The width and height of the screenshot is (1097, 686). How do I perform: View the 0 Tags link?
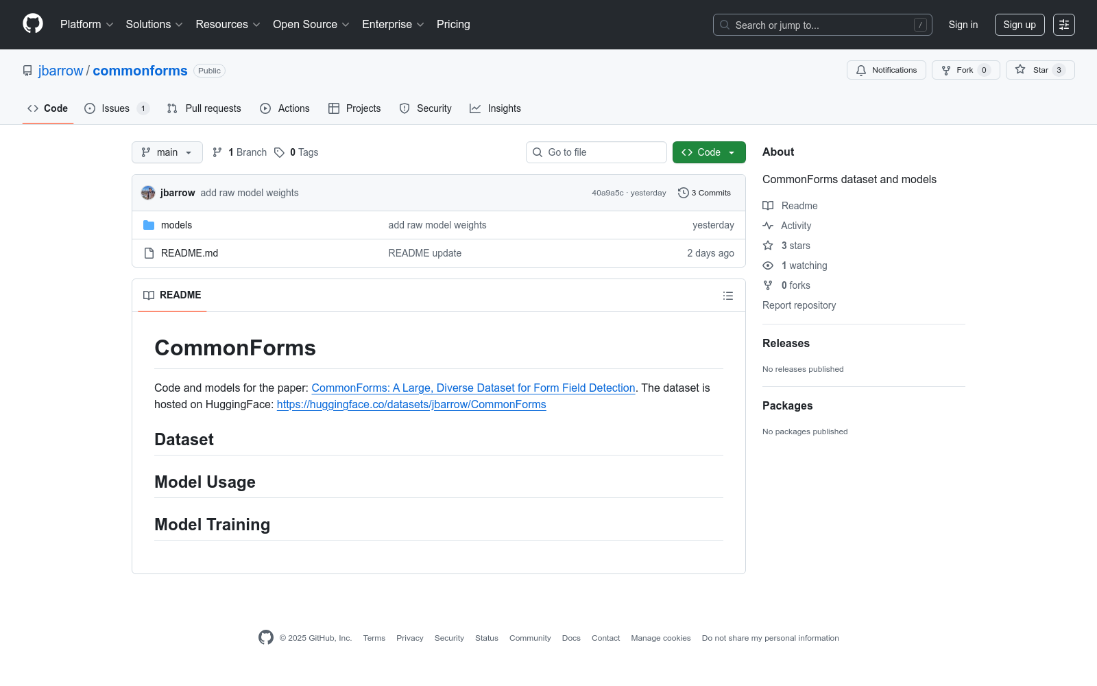[x=296, y=152]
